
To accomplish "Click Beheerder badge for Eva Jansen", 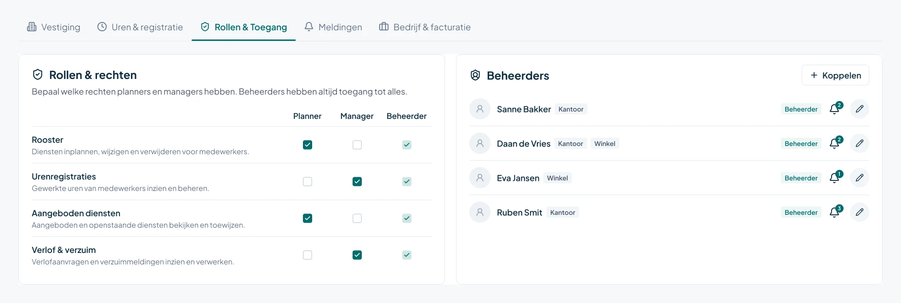I will (801, 178).
